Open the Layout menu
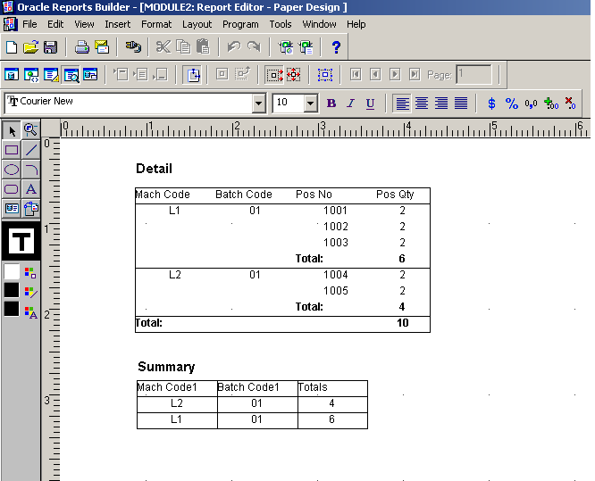The width and height of the screenshot is (595, 481). pos(197,24)
